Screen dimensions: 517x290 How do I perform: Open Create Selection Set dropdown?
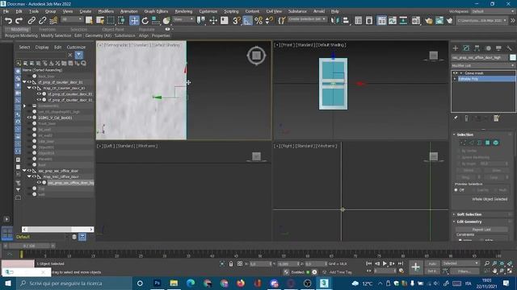[x=307, y=19]
